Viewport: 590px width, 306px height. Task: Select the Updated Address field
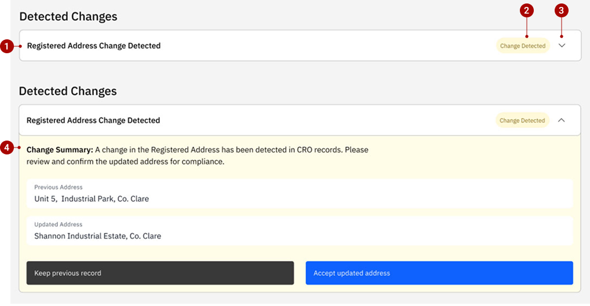pos(300,231)
